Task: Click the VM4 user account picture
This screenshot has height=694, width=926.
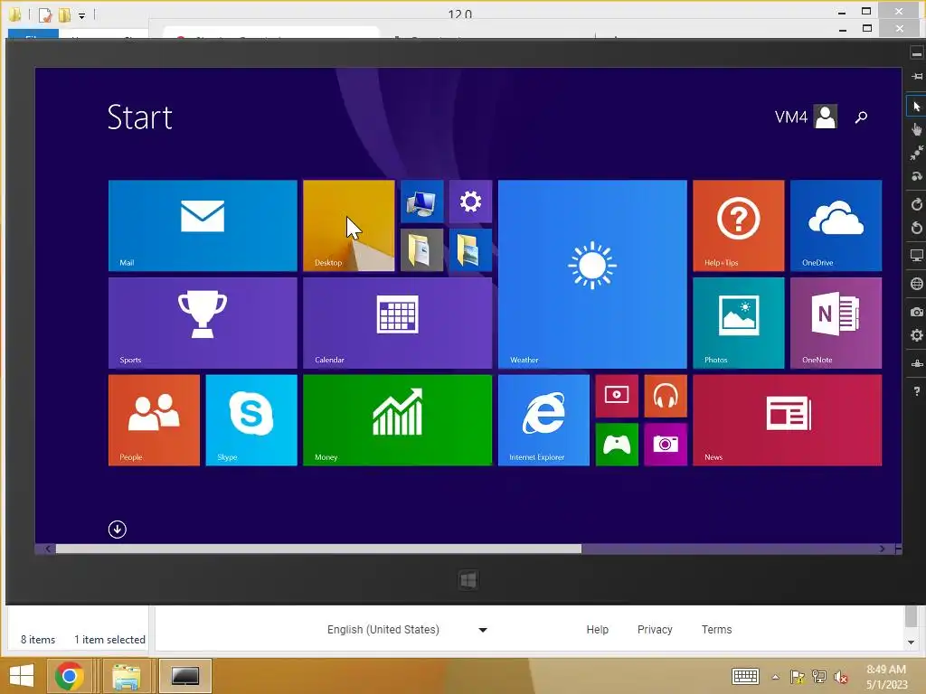Action: (825, 117)
